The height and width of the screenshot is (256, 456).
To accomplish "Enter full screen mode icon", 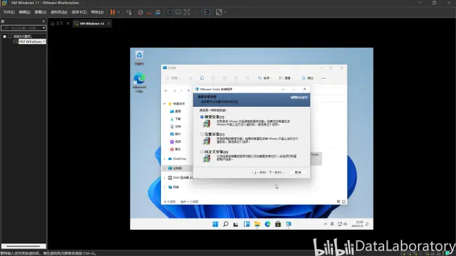I will pyautogui.click(x=187, y=12).
